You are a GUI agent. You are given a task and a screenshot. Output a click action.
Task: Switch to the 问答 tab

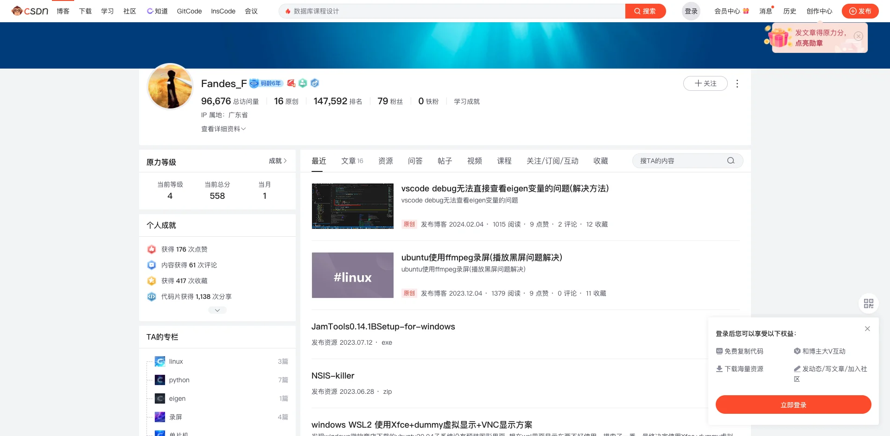[x=415, y=161]
